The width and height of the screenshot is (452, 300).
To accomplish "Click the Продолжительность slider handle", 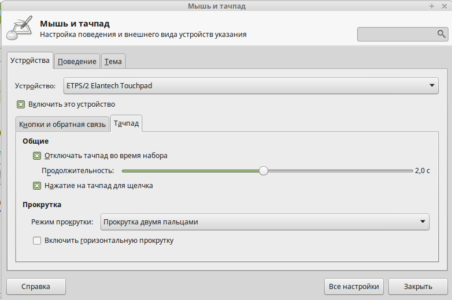I will 264,171.
